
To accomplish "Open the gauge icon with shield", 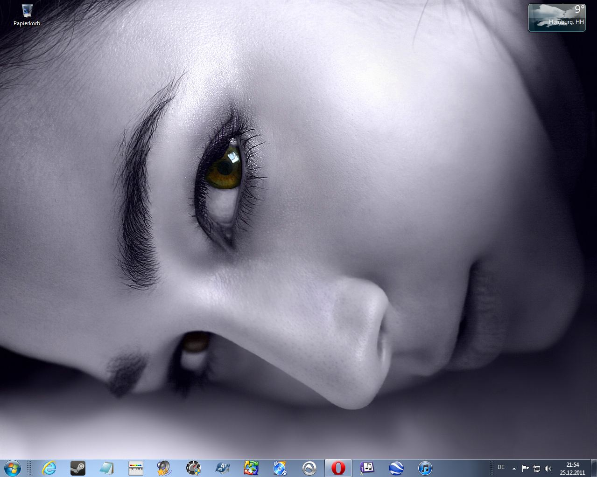I will coord(193,468).
